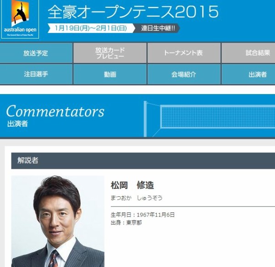Select the 動画 menu item

tap(110, 74)
